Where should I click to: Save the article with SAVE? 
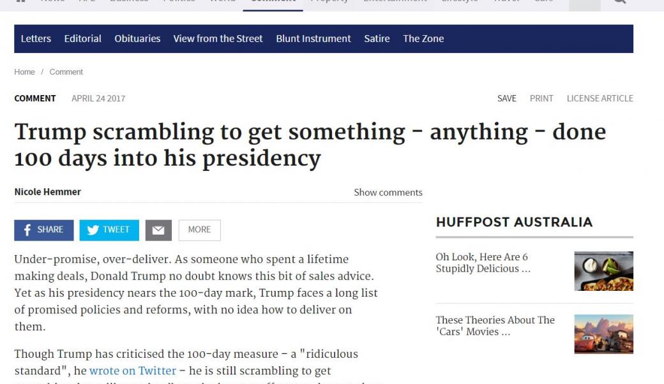pyautogui.click(x=506, y=98)
